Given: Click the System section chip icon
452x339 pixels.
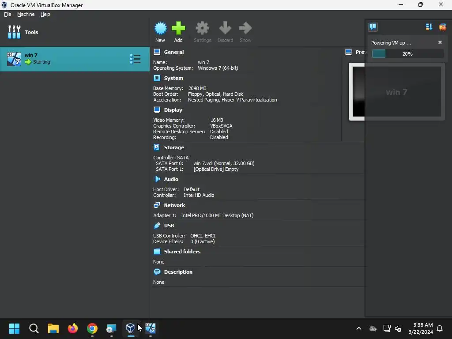Looking at the screenshot, I should coord(157,78).
